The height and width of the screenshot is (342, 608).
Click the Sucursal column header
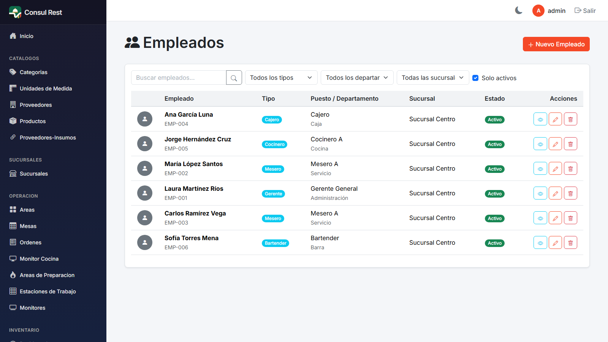click(x=422, y=98)
